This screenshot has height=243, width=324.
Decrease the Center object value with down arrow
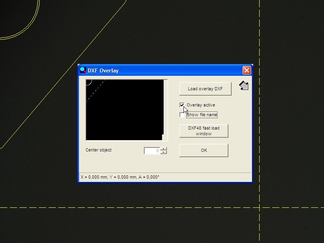click(164, 152)
